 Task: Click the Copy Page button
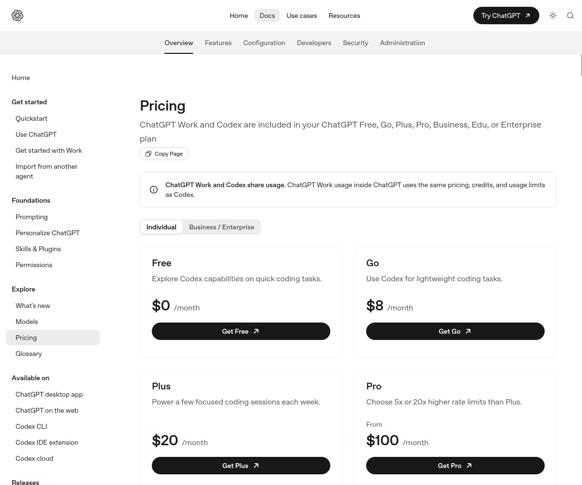click(164, 154)
